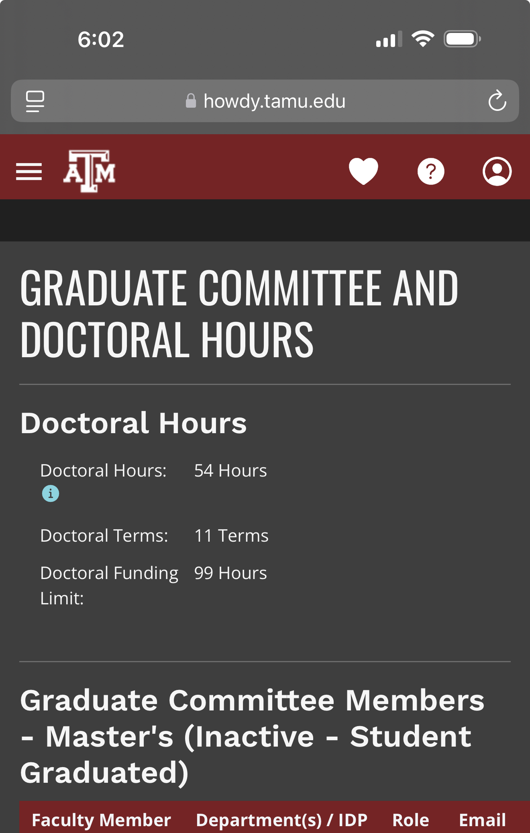
Task: Select the Graduate Committee Members heading
Action: point(252,736)
